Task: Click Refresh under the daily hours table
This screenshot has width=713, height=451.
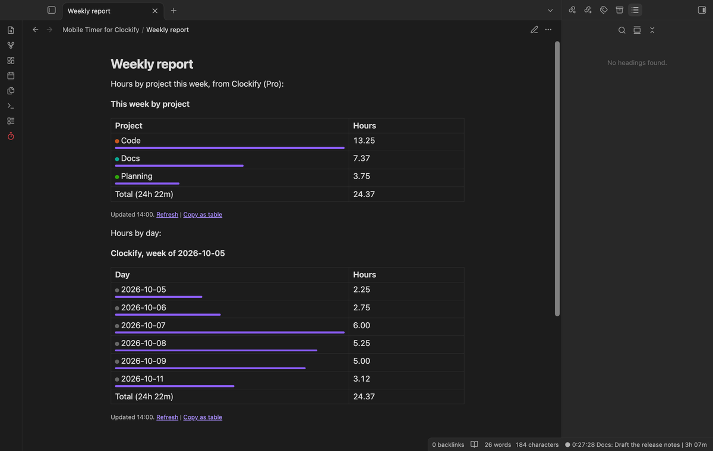Action: (167, 417)
